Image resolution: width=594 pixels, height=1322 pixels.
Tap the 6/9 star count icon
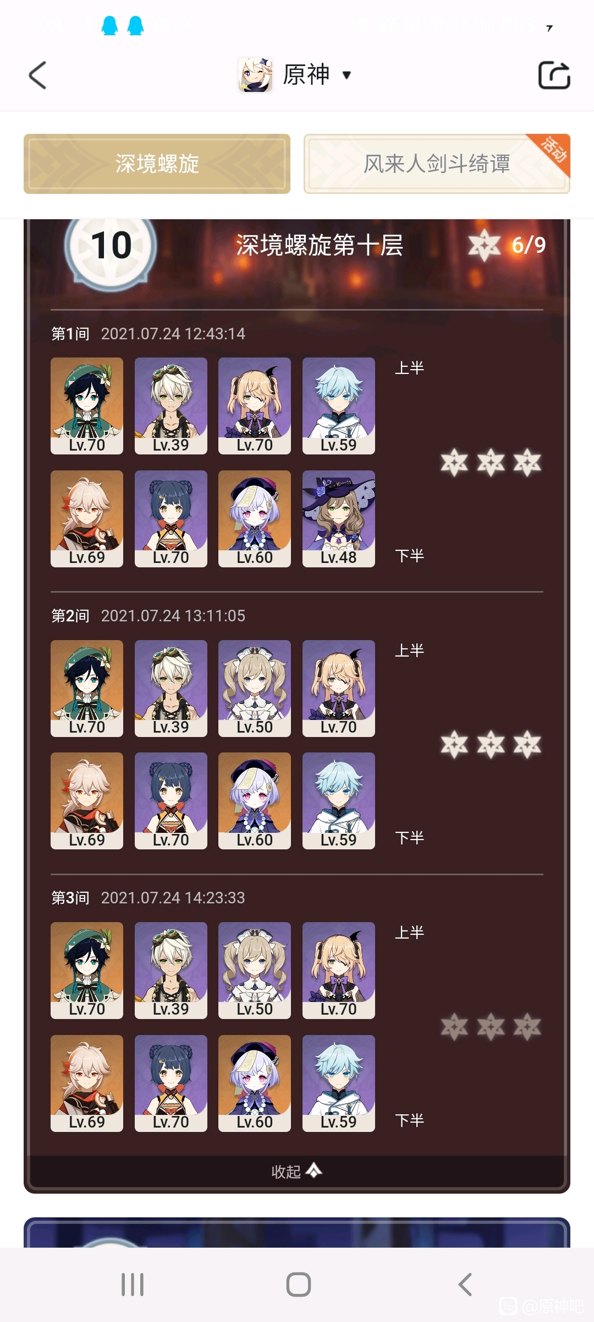click(x=484, y=245)
